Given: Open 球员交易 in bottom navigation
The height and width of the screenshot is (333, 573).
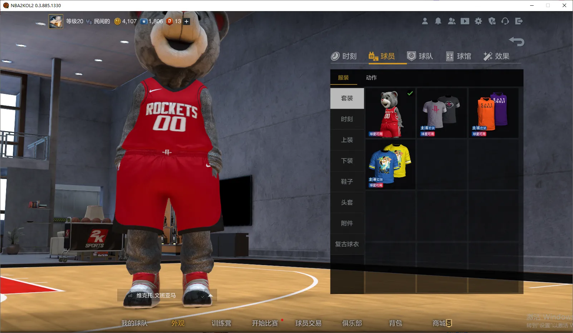Looking at the screenshot, I should click(x=308, y=323).
